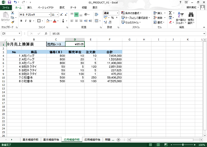Merge and center cells
Screen dimensions: 207x147
(x=97, y=21)
